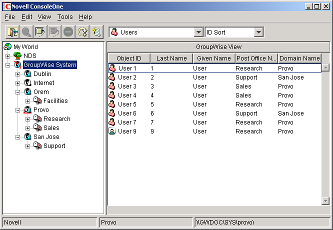The image size is (333, 230).
Task: Click the Given Name column header
Action: point(214,58)
